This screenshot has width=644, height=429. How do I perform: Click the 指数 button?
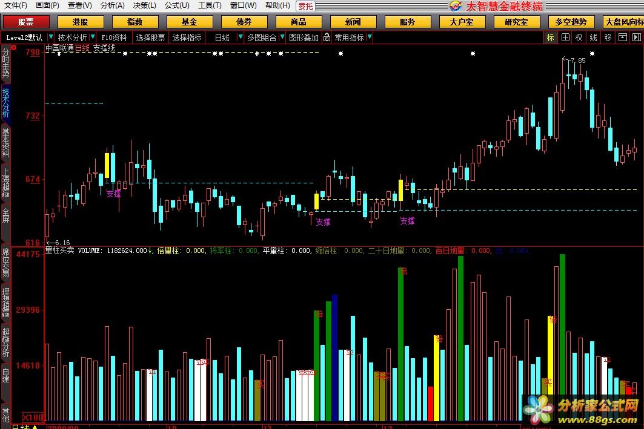tap(134, 22)
